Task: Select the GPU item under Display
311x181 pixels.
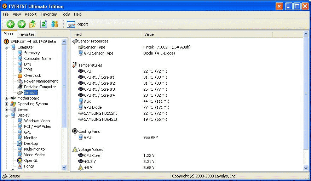Action: [x=28, y=132]
